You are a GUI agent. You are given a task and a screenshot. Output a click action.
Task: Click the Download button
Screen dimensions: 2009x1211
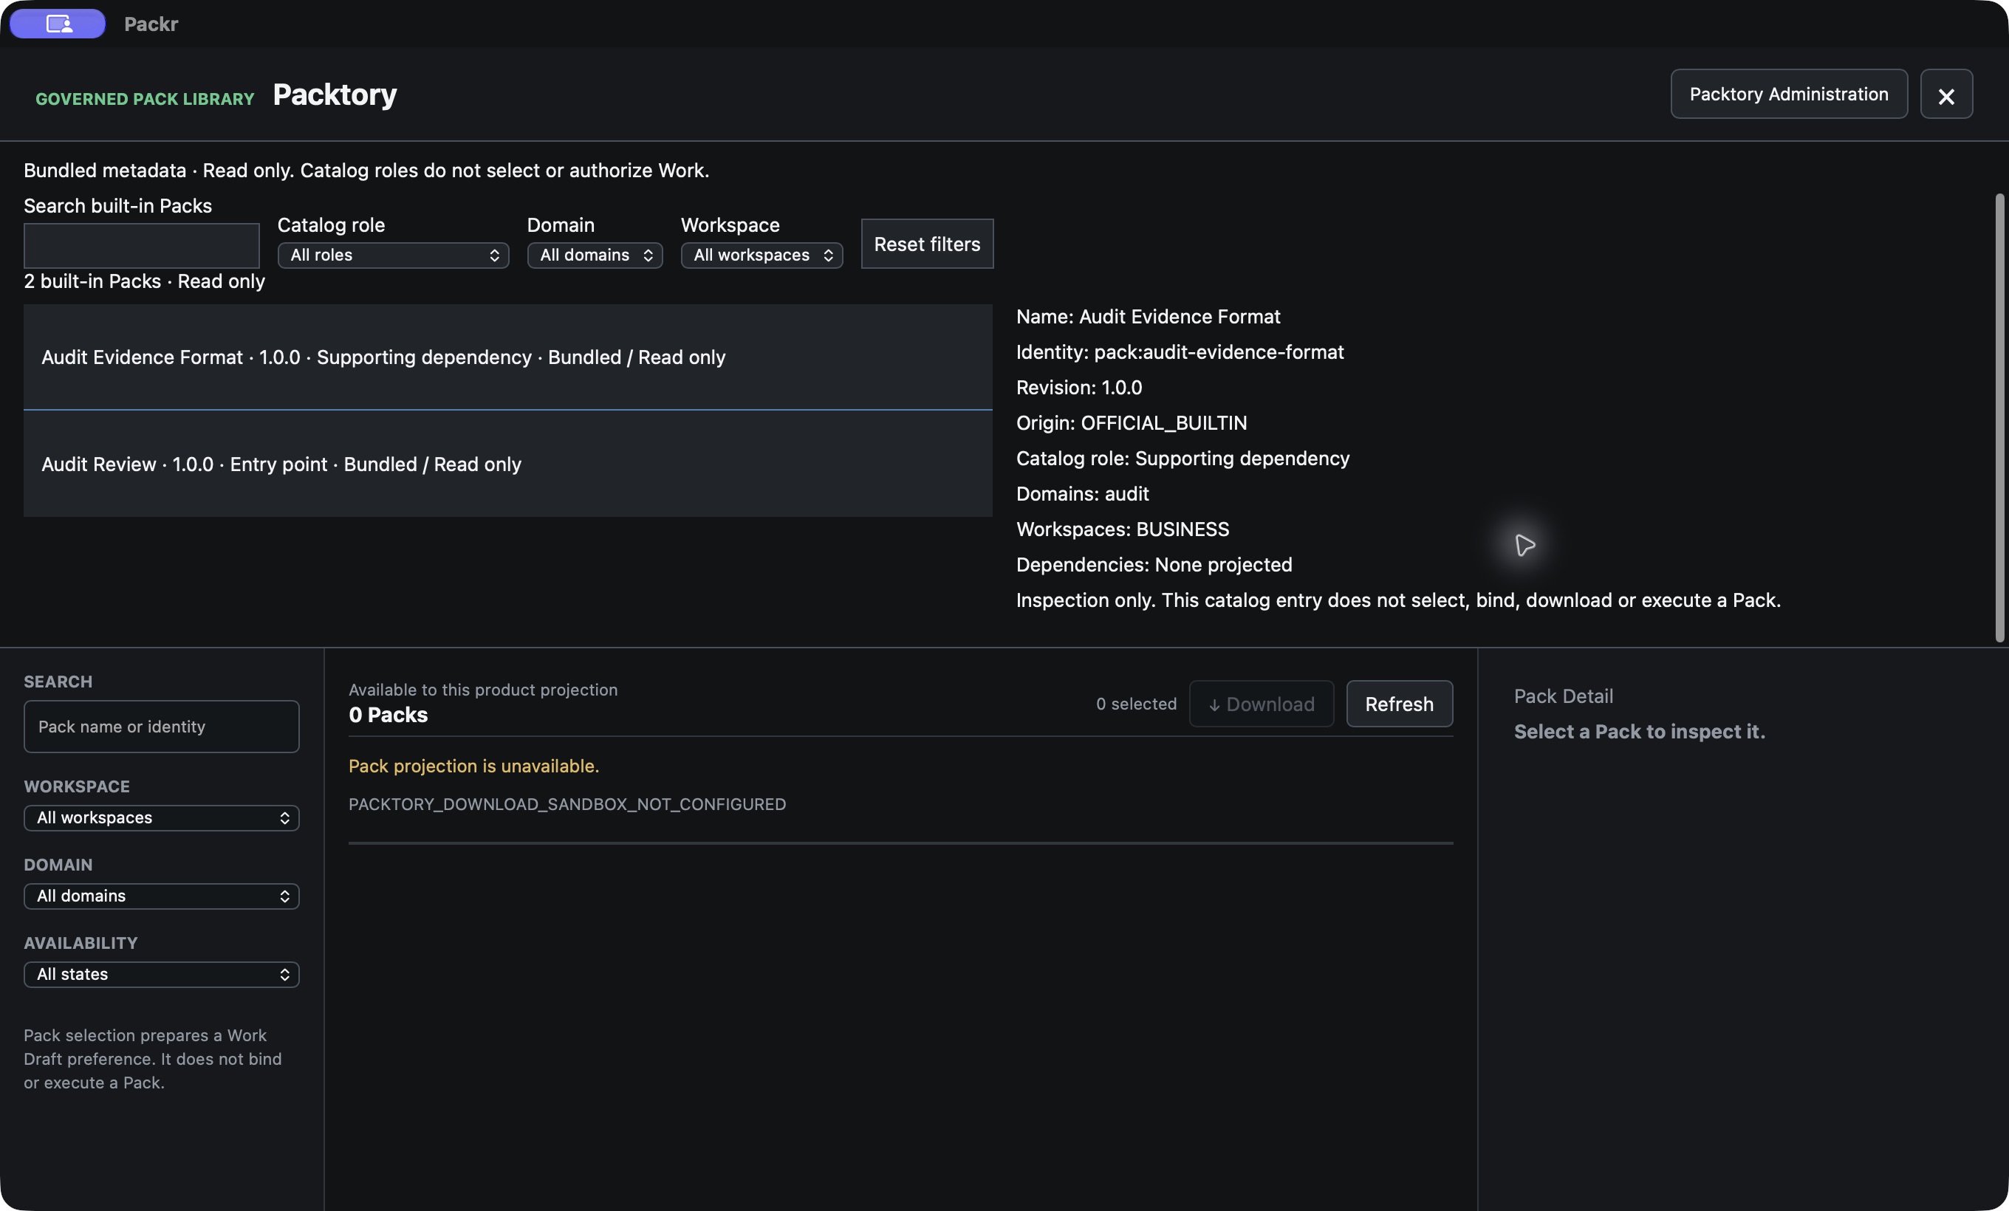pos(1262,704)
